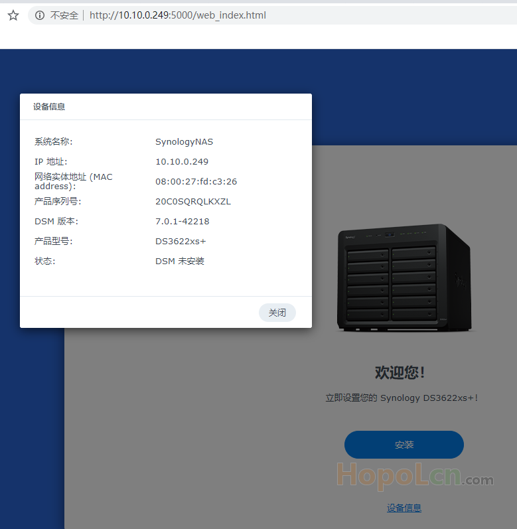The height and width of the screenshot is (529, 517).
Task: Select the SynologyNAS system name value
Action: point(184,141)
